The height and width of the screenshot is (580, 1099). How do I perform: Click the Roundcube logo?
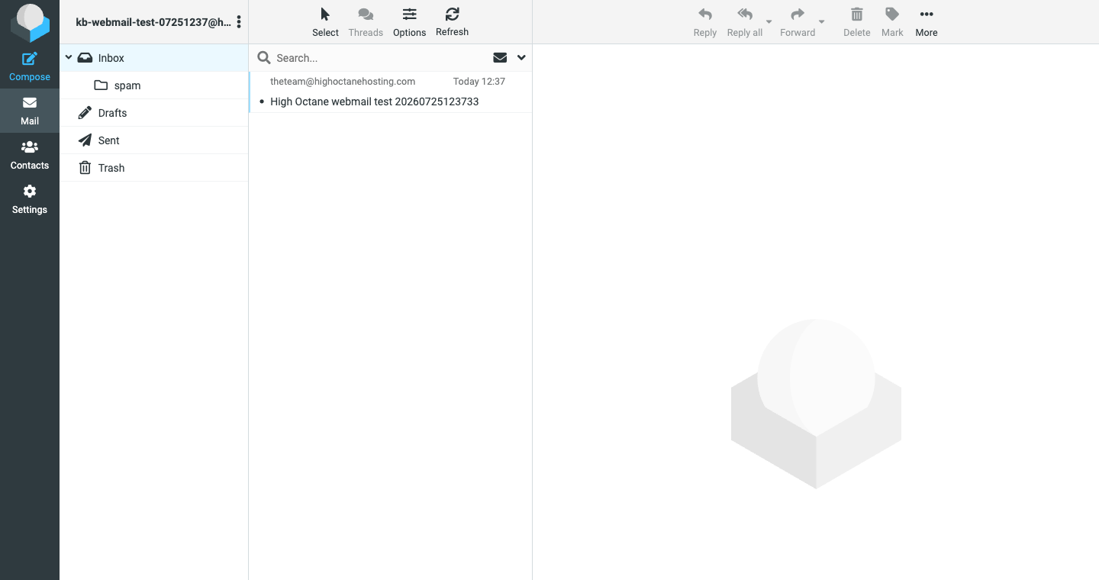30,22
